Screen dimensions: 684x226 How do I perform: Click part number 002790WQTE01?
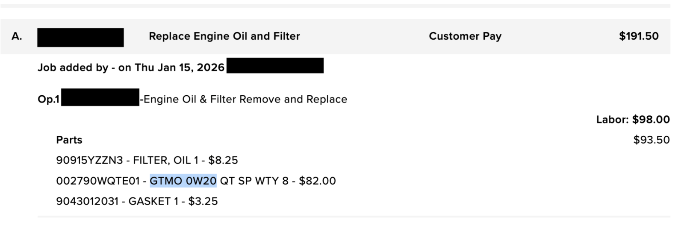coord(98,181)
